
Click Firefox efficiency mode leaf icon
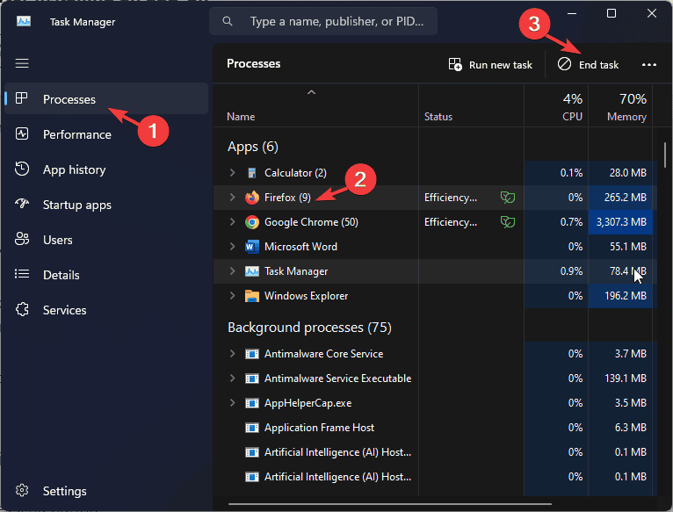507,198
